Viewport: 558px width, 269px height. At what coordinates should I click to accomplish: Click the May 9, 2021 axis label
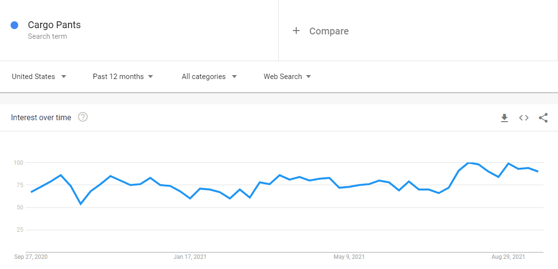pos(349,256)
